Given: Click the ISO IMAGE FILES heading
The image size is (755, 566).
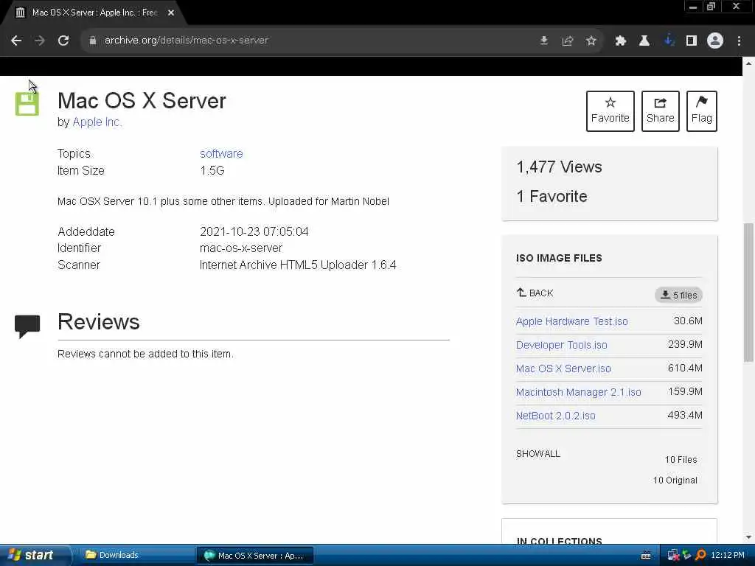Looking at the screenshot, I should click(559, 258).
